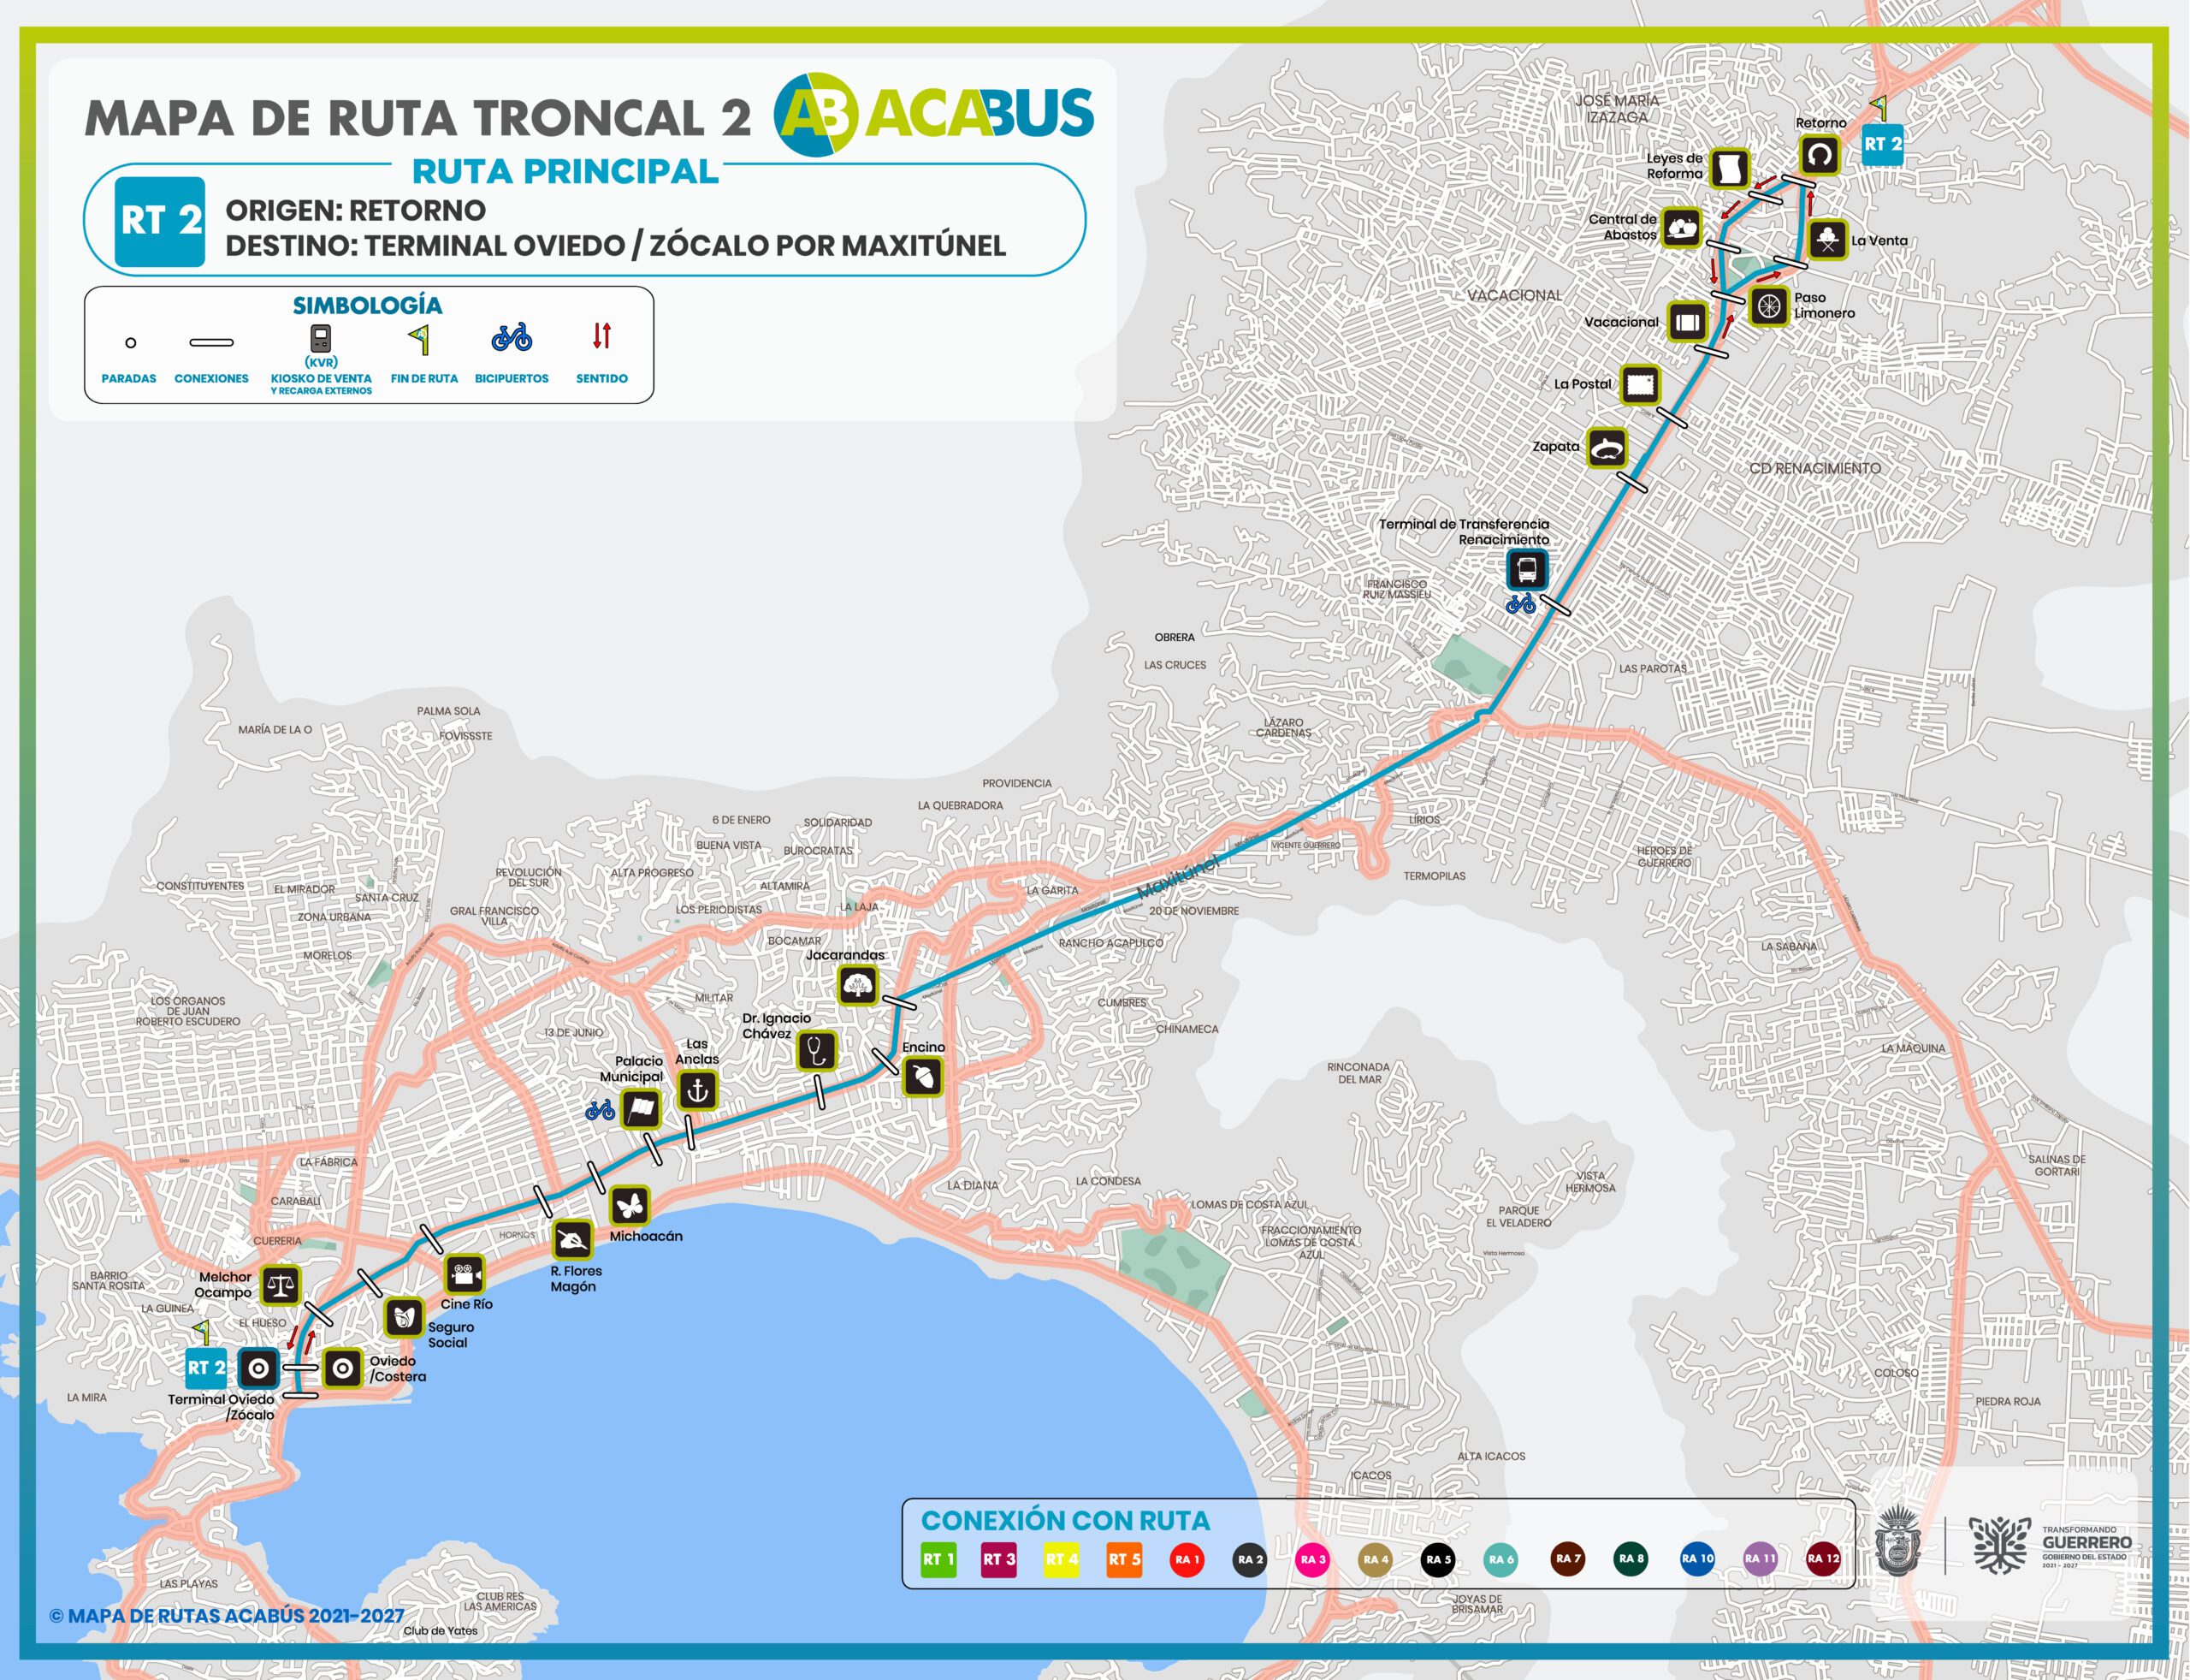This screenshot has height=1680, width=2190.
Task: Click the Las Anclas anchor icon
Action: pos(698,1090)
